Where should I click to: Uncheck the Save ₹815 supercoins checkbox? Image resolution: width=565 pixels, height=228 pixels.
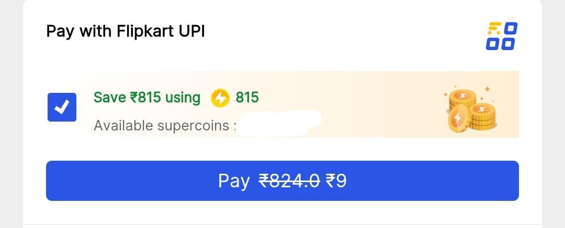coord(62,107)
